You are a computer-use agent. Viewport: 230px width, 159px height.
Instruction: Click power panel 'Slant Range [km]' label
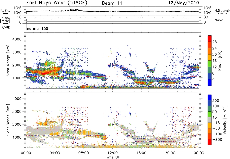click(8, 61)
